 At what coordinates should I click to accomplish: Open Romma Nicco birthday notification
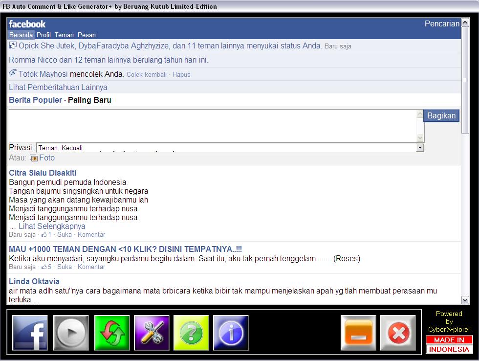tap(109, 60)
